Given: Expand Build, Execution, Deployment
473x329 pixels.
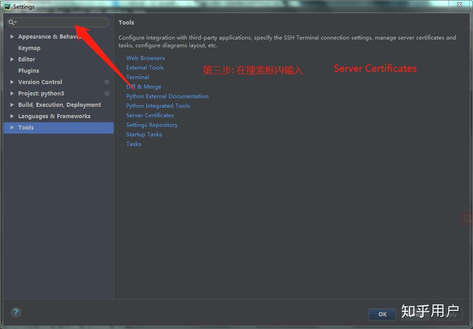Looking at the screenshot, I should point(11,105).
